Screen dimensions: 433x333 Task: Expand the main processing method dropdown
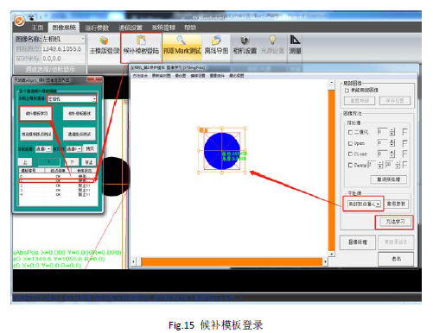364,204
